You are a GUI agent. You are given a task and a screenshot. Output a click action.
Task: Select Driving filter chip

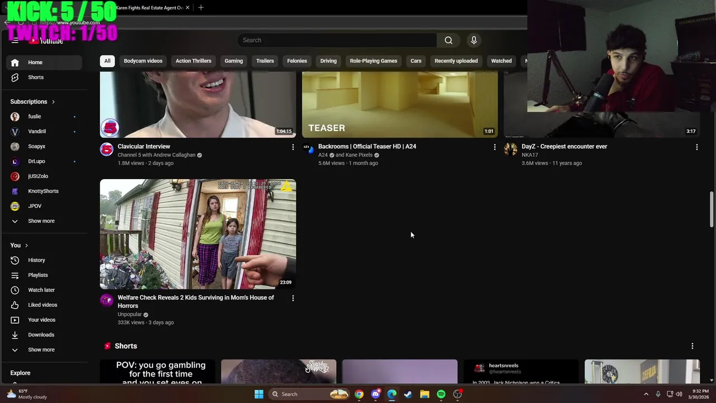pos(328,61)
